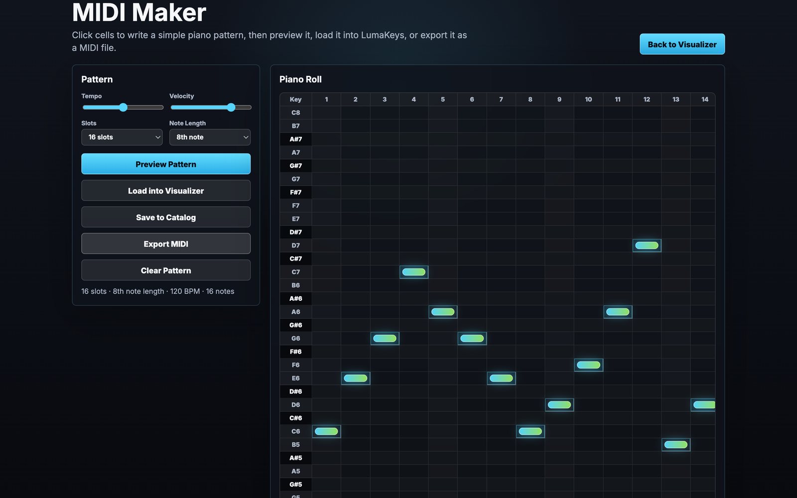797x498 pixels.
Task: Click Load into Visualizer
Action: 166,191
